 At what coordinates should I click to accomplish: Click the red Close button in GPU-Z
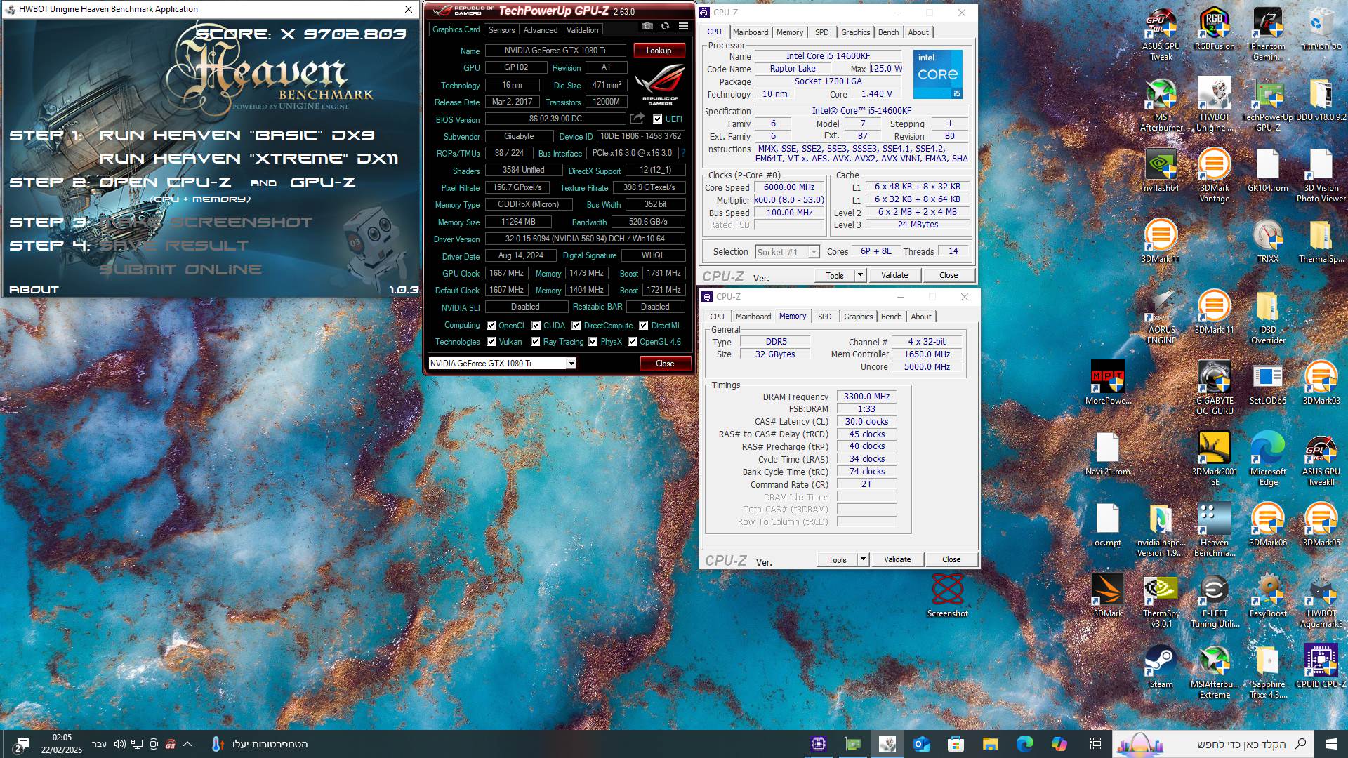click(x=665, y=364)
